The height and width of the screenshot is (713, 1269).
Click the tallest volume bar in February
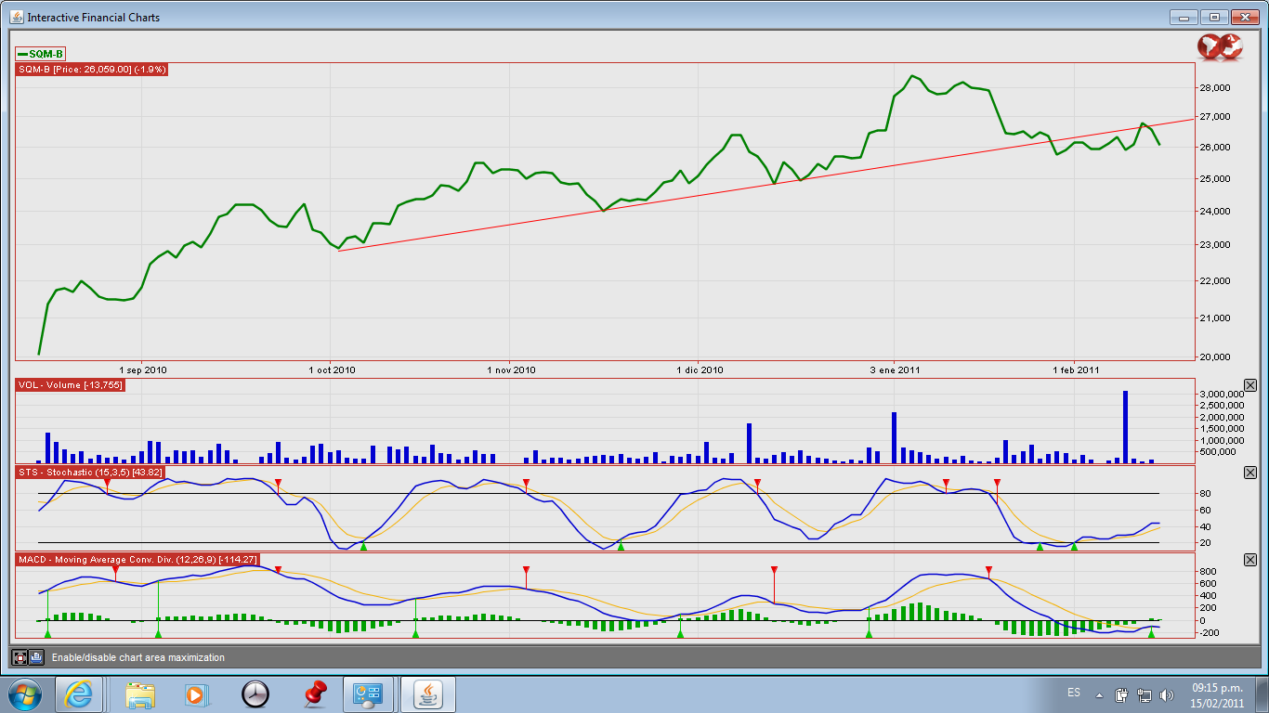coord(1125,426)
